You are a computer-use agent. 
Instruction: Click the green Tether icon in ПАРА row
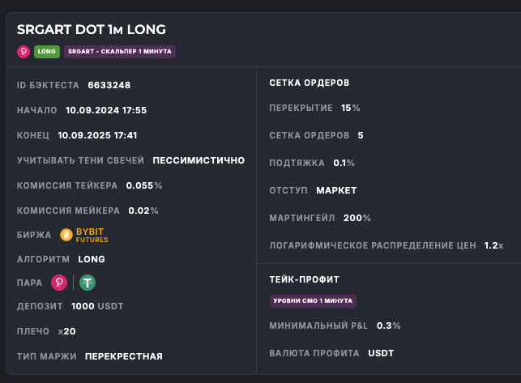coord(87,283)
